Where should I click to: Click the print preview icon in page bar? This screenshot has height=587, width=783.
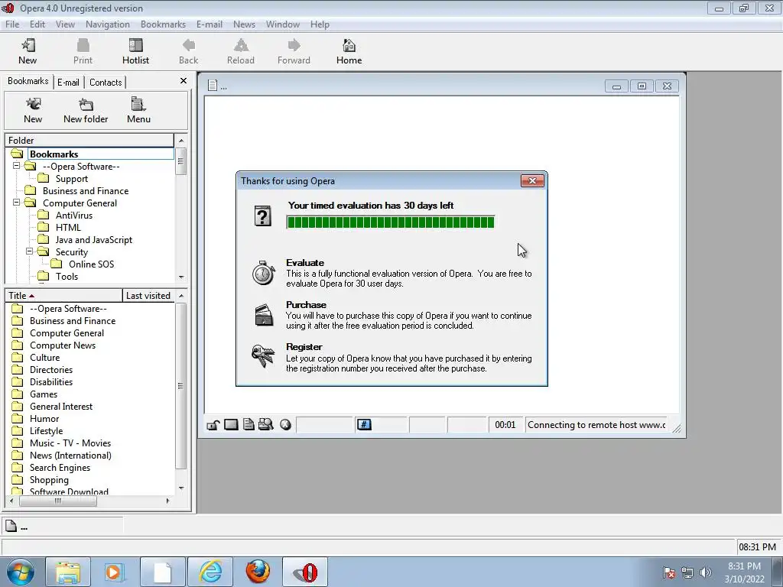[265, 425]
